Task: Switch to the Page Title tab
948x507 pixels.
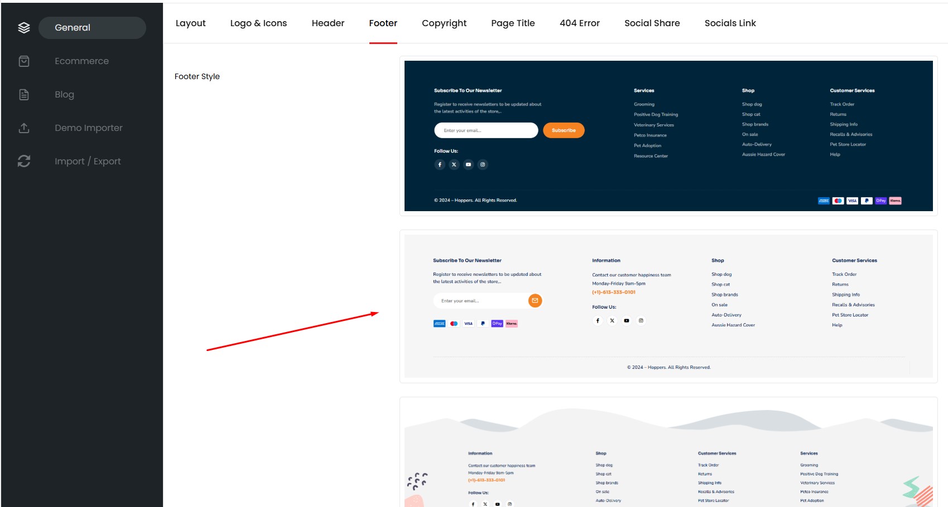Action: 513,23
